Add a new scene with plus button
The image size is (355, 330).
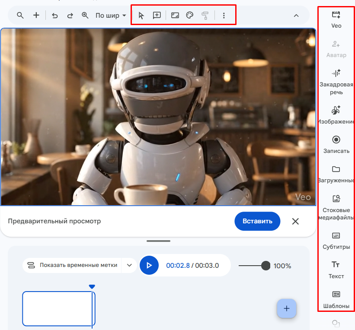[287, 309]
